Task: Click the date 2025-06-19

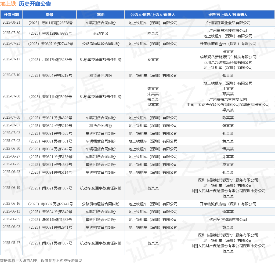Action: click(11, 188)
